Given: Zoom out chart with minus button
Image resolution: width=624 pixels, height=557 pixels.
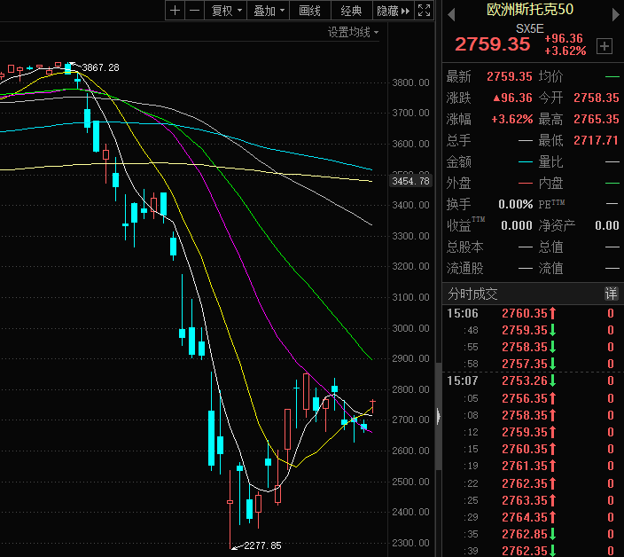Looking at the screenshot, I should 193,11.
